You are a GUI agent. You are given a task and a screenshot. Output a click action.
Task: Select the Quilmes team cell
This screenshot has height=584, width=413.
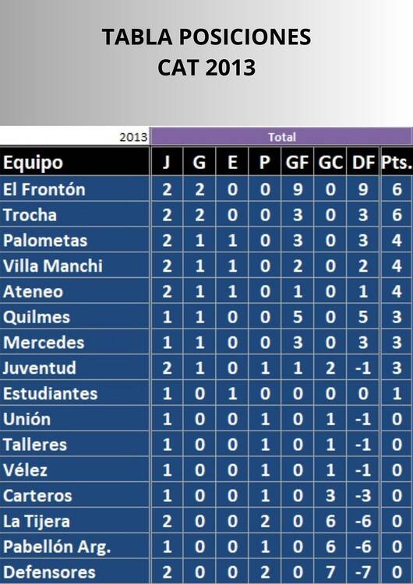pyautogui.click(x=75, y=317)
